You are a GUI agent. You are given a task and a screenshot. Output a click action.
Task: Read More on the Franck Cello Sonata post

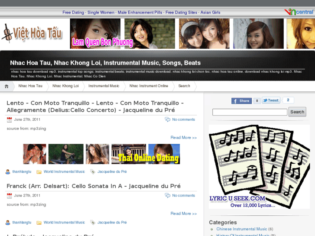point(184,213)
